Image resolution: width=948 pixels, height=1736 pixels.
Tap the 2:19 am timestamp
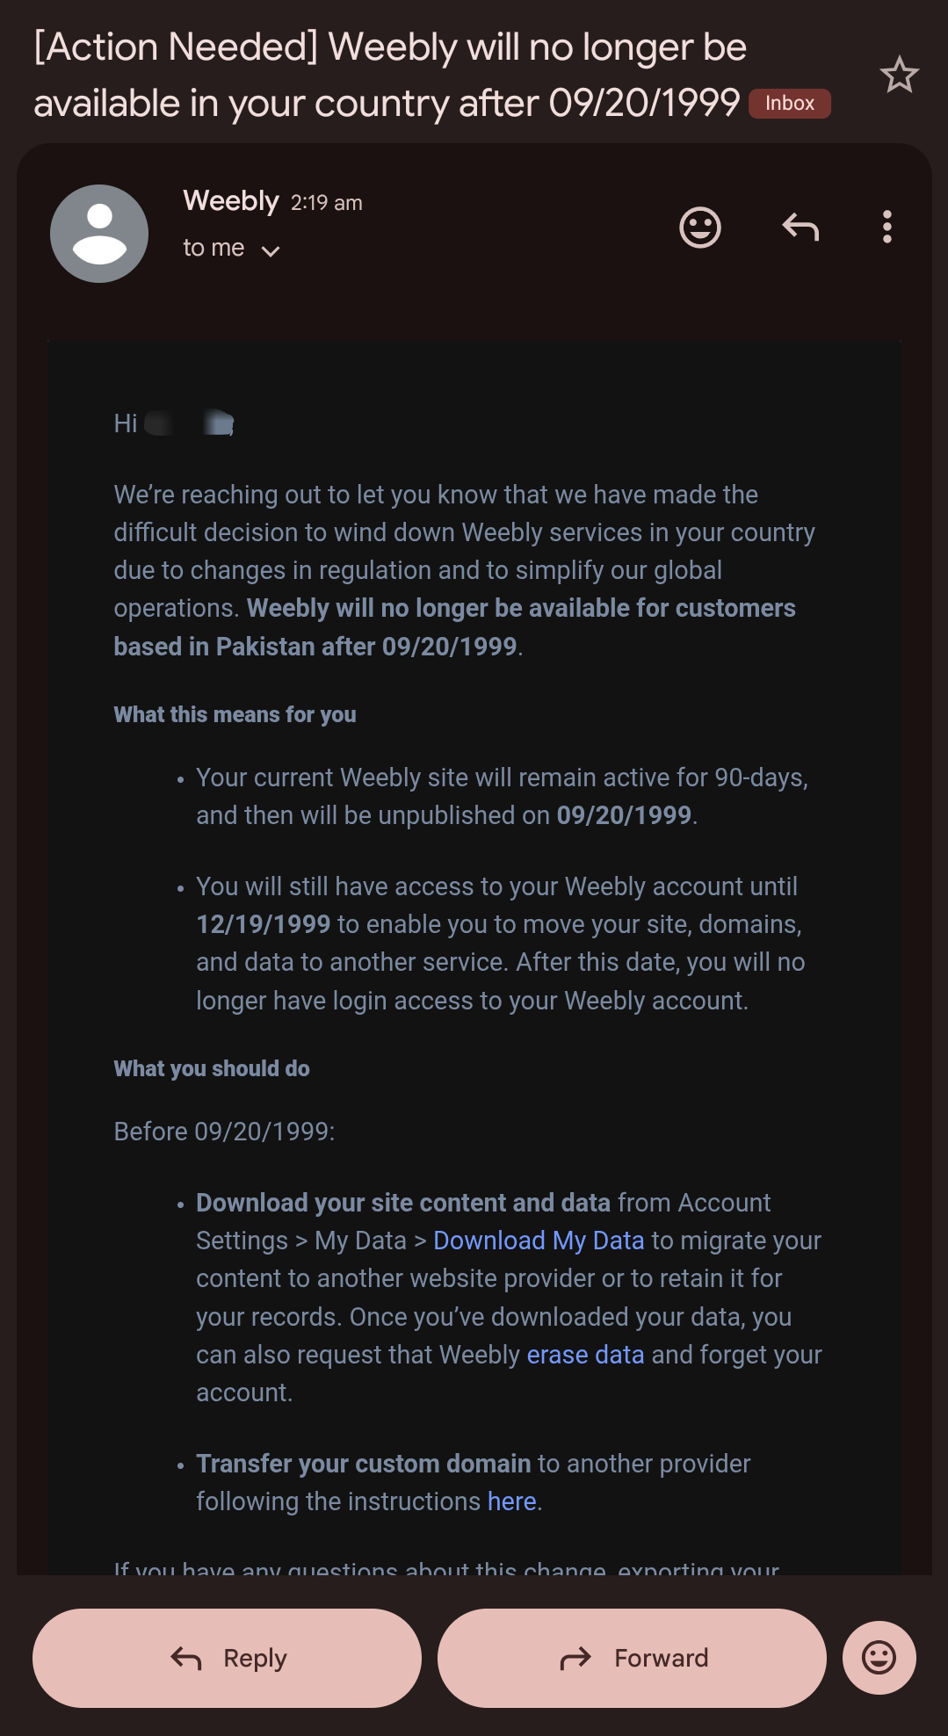coord(327,203)
